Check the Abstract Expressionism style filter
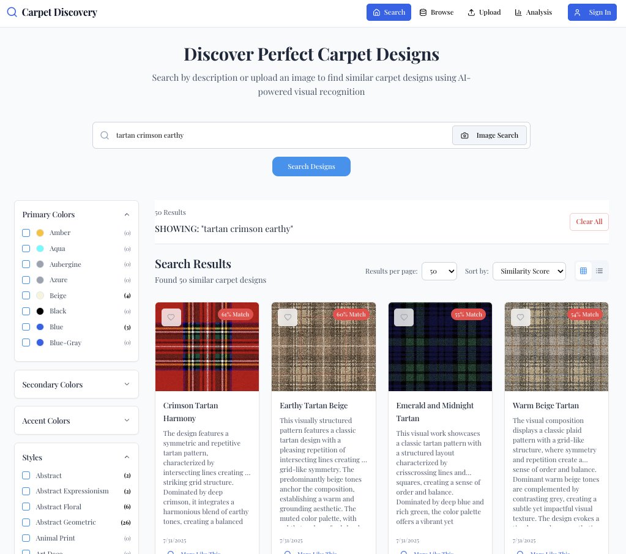This screenshot has height=554, width=626. tap(26, 492)
